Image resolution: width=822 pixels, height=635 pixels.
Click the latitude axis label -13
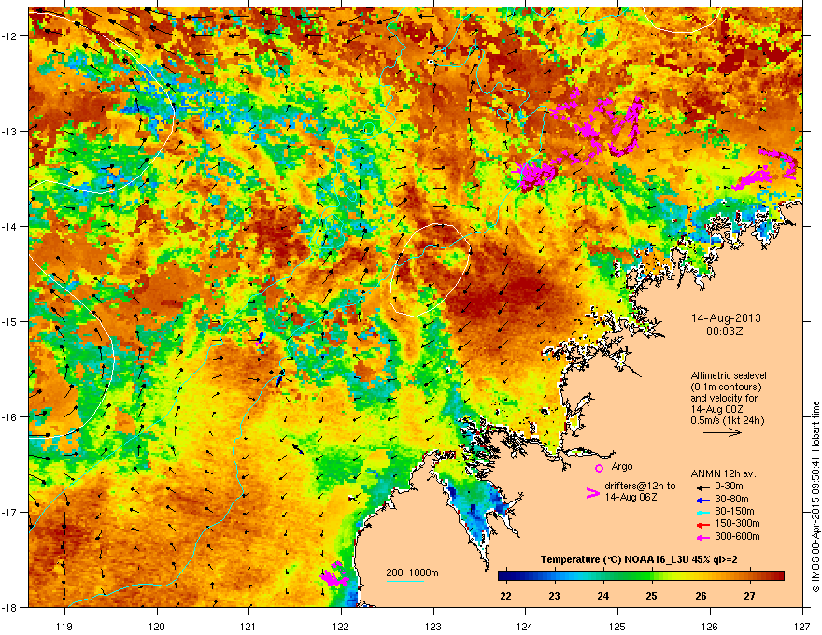10,132
